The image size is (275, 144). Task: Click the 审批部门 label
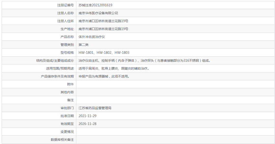pyautogui.click(x=67, y=108)
